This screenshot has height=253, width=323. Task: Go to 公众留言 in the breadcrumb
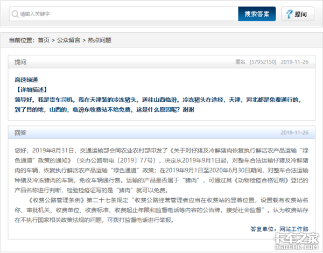tap(67, 40)
